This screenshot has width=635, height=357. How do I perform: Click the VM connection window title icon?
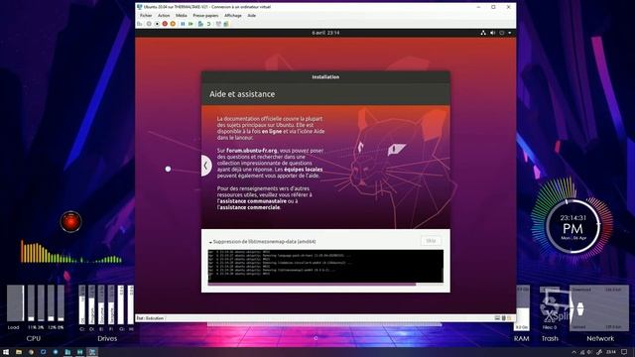[x=140, y=7]
